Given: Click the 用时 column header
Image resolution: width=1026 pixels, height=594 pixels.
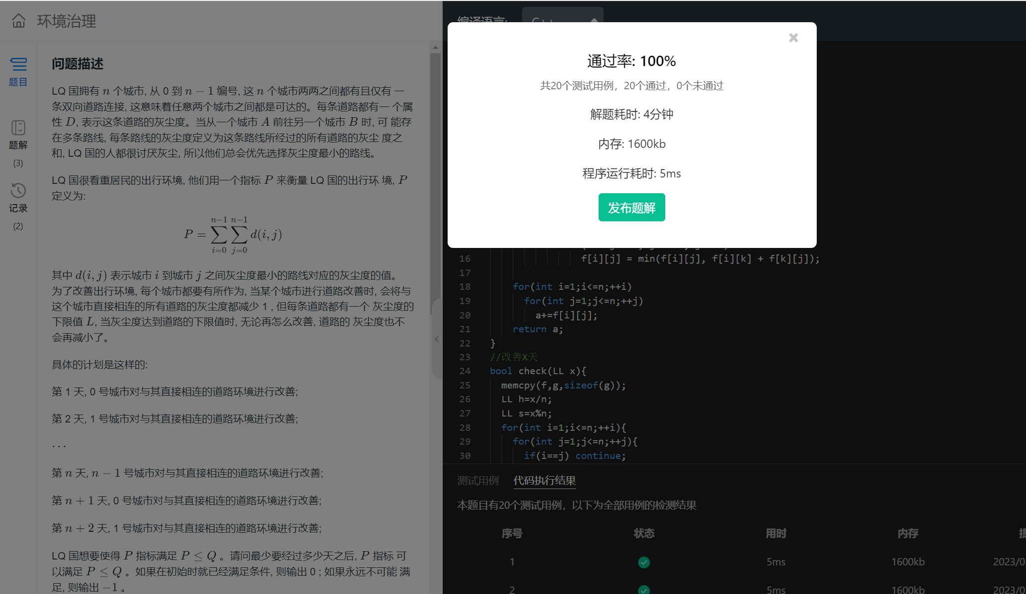Looking at the screenshot, I should coord(775,533).
